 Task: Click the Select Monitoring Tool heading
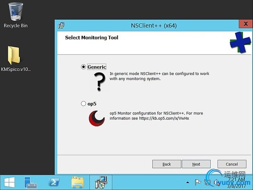click(x=92, y=38)
